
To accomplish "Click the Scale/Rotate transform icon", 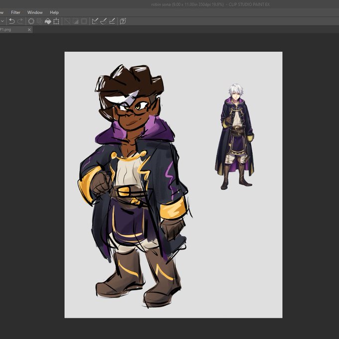I will click(56, 21).
